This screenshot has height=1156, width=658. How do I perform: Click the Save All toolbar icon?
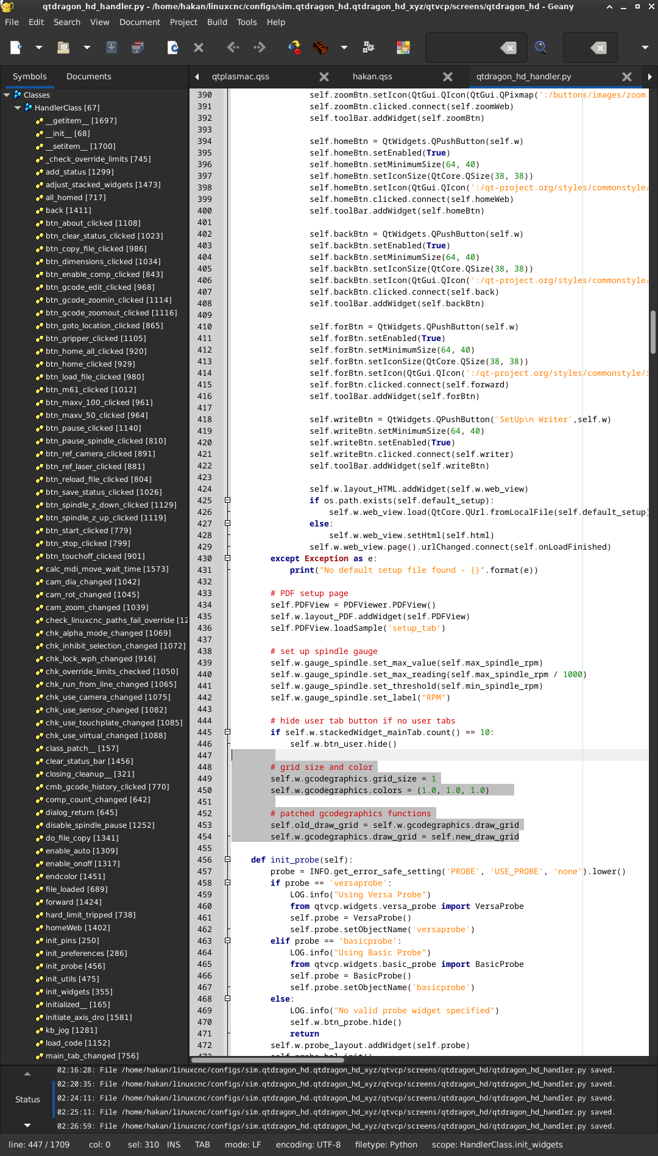coord(138,48)
